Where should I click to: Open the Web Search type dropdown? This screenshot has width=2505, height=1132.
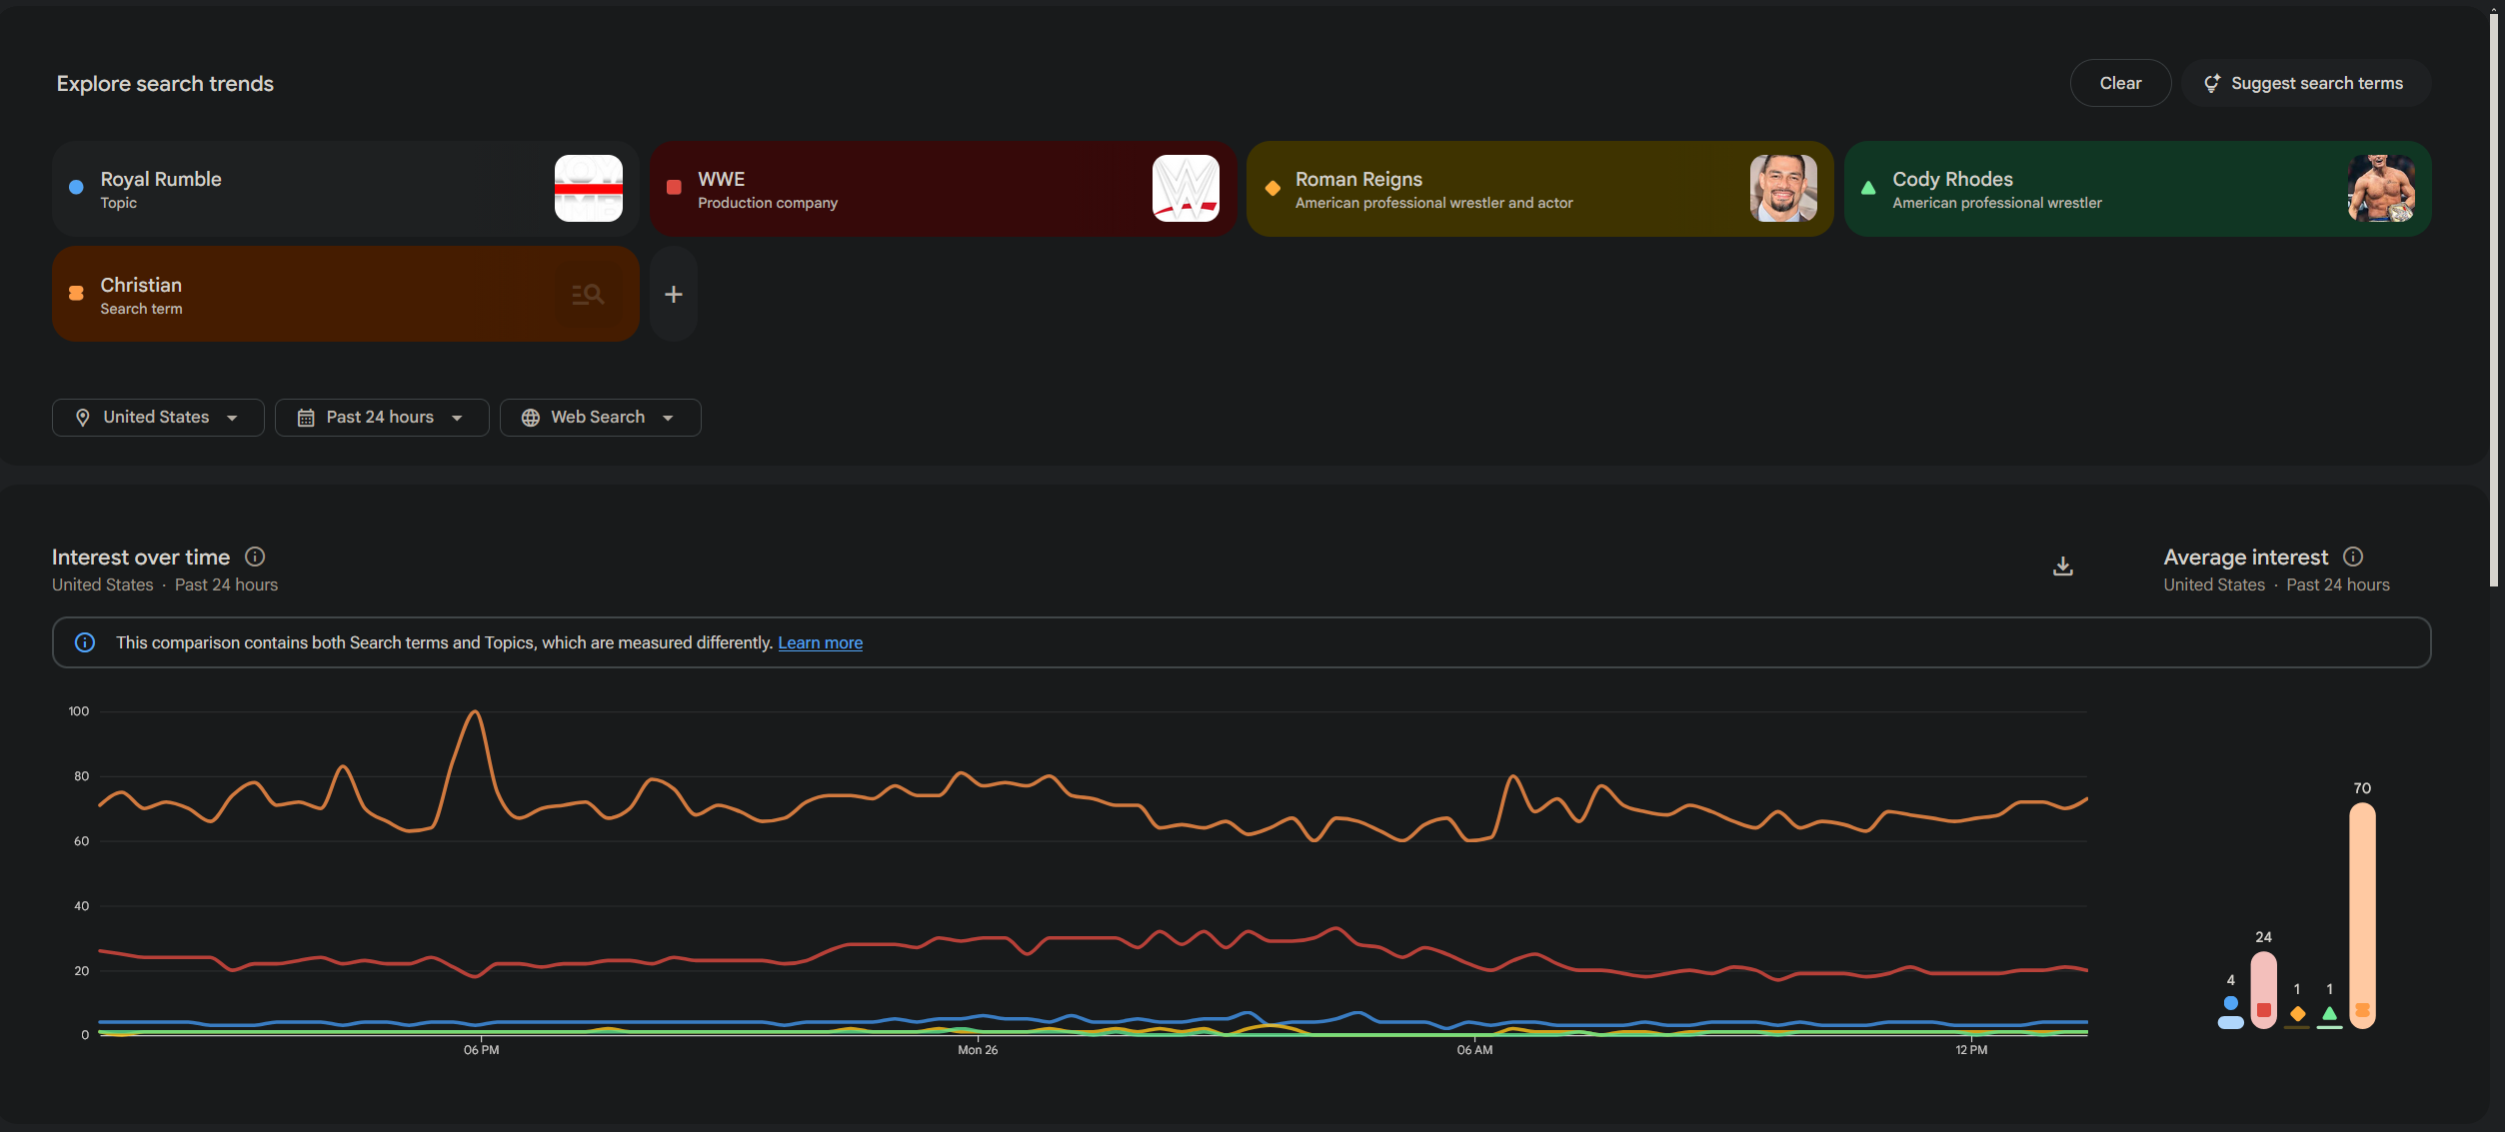[x=600, y=418]
